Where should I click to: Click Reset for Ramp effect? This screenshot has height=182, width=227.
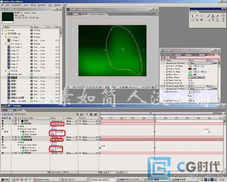[x=191, y=61]
